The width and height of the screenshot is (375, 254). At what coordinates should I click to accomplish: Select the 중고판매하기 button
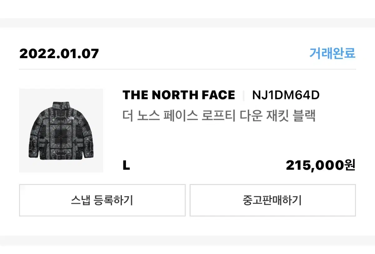tap(272, 200)
